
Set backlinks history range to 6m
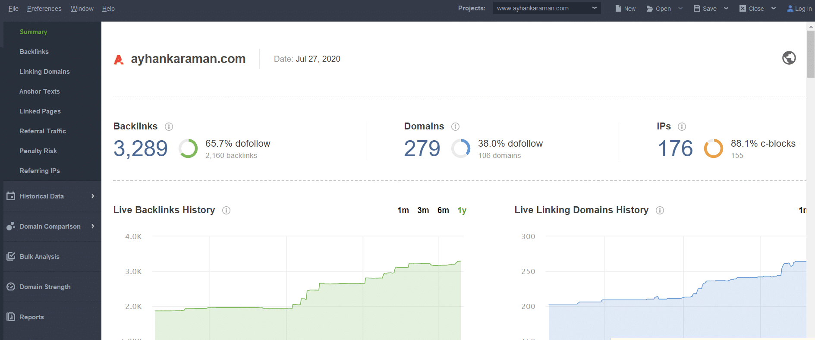443,210
